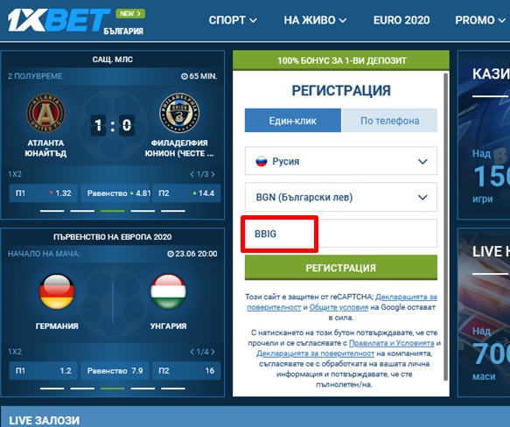This screenshot has width=510, height=427.
Task: Click the registration panel scrollbar
Action: pos(445,227)
